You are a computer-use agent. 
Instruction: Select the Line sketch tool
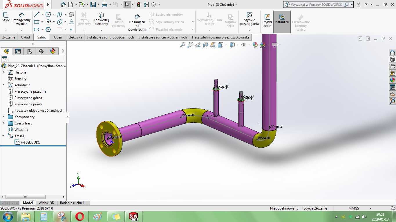(37, 14)
